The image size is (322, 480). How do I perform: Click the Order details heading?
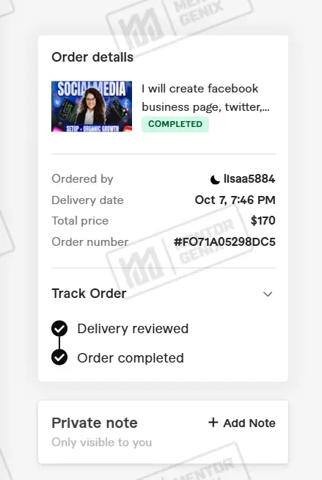click(x=92, y=57)
